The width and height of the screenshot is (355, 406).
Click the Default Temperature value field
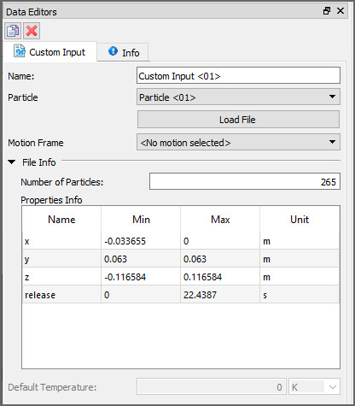tap(212, 386)
